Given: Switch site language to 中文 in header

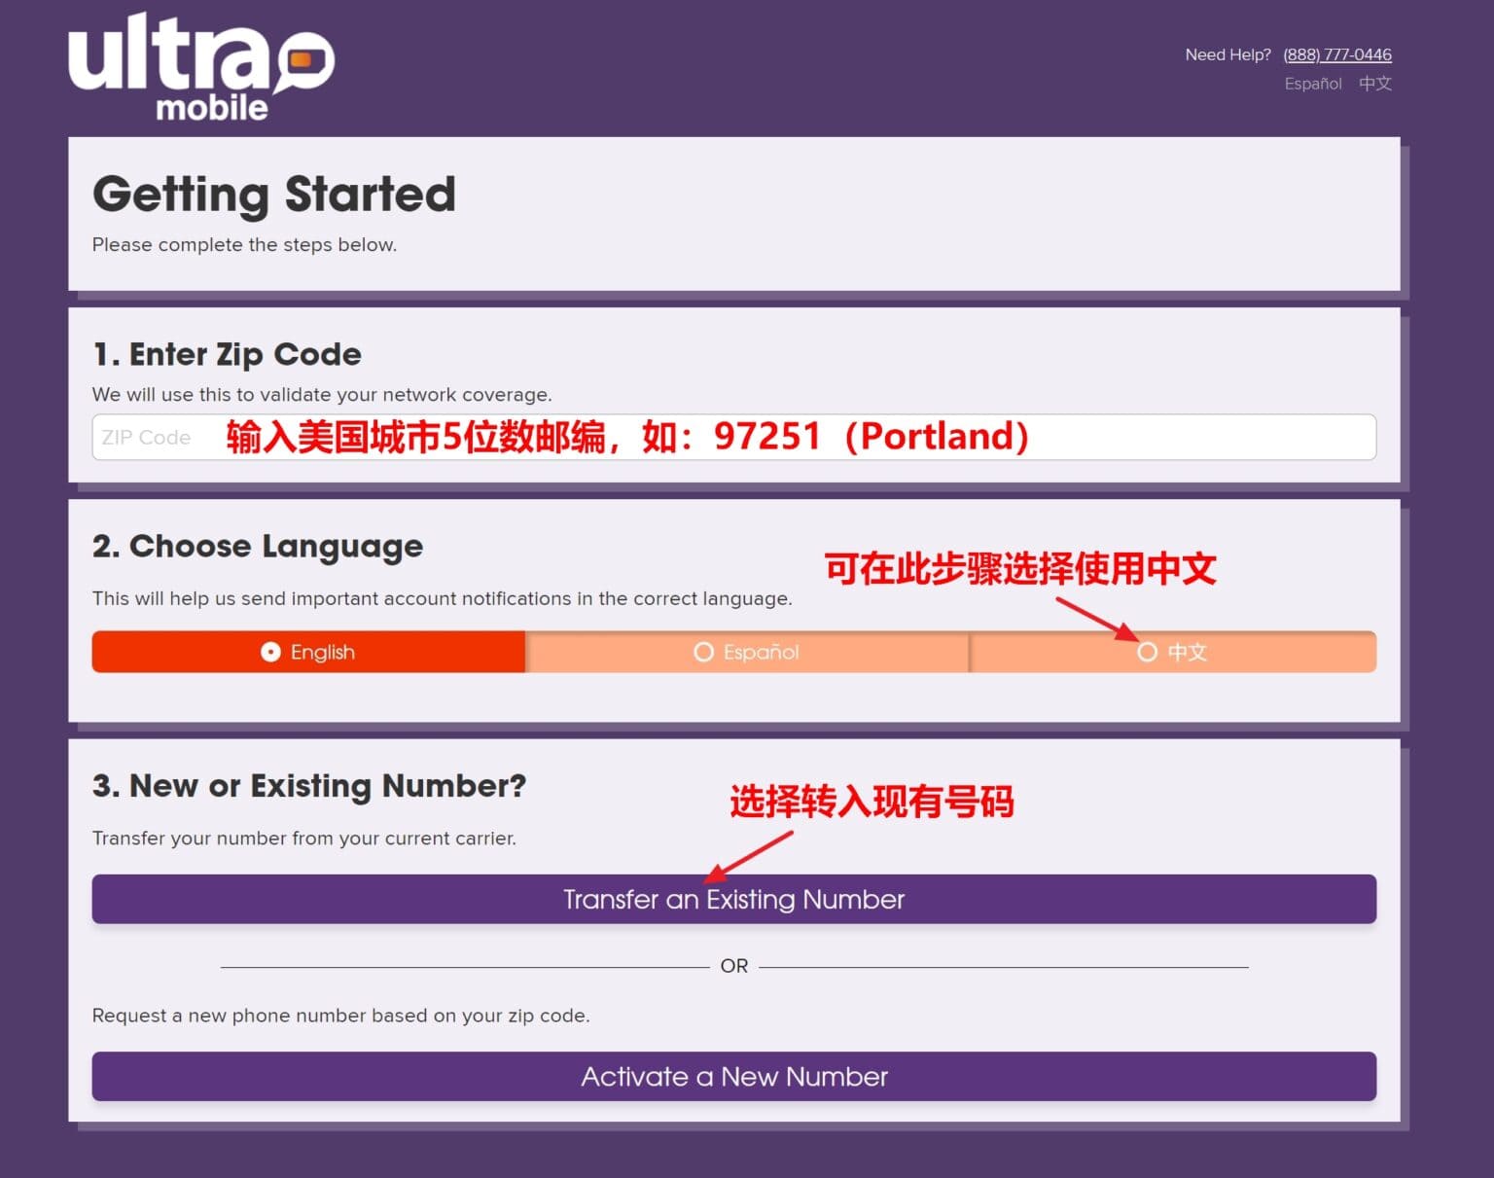Looking at the screenshot, I should 1375,84.
